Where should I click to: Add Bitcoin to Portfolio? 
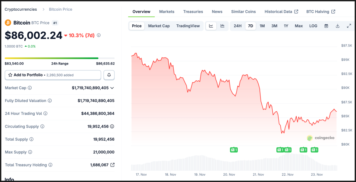point(53,75)
